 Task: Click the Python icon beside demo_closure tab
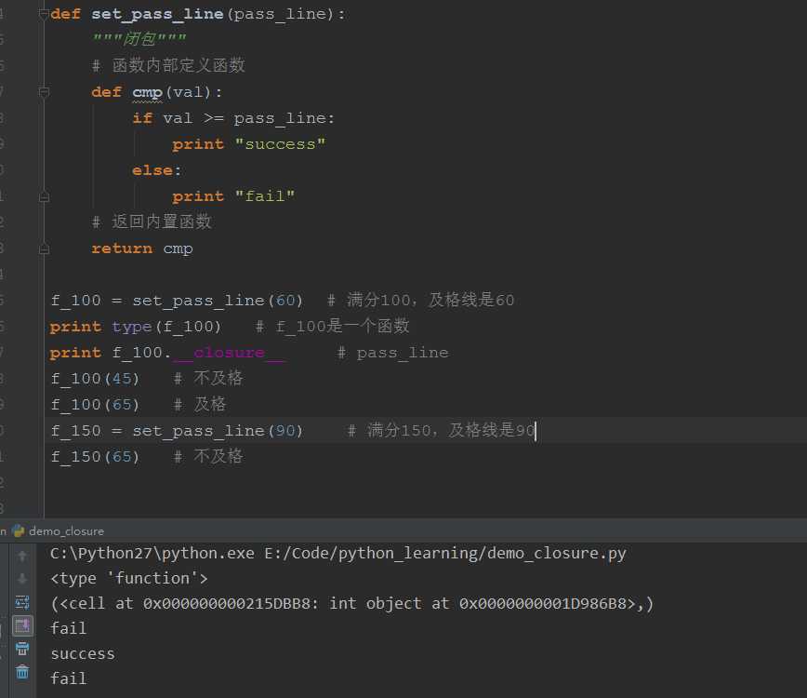(x=19, y=530)
